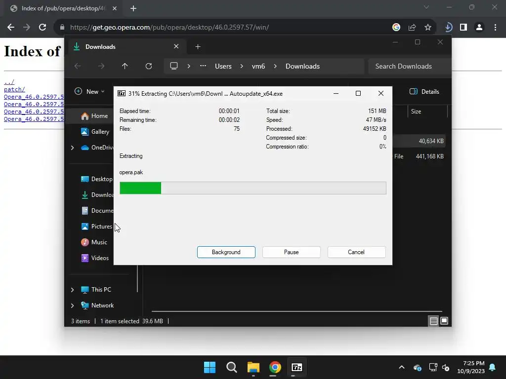
Task: Select the 40,634 KB file row
Action: (420, 141)
